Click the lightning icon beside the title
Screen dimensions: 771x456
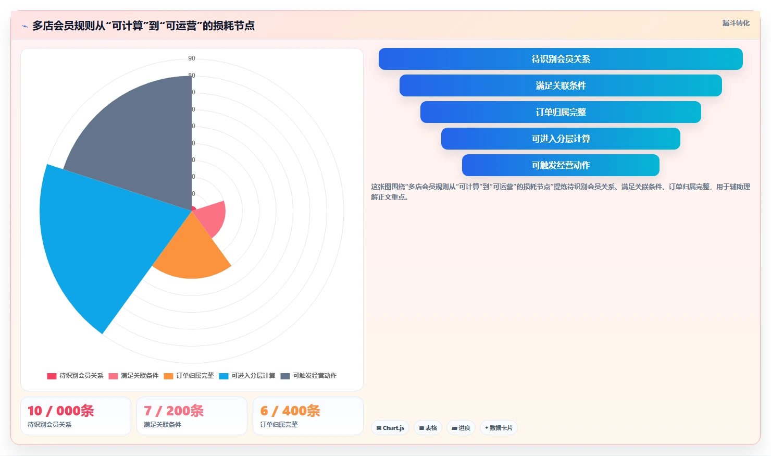[x=24, y=26]
